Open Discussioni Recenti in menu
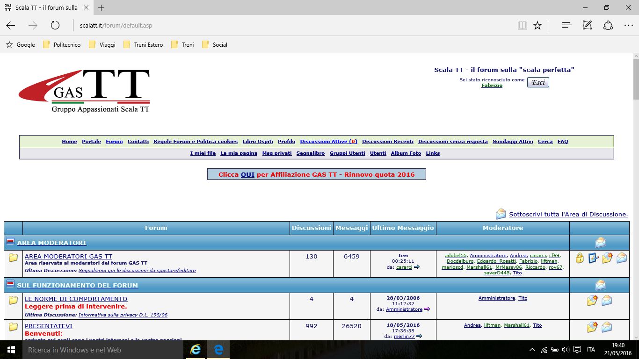Image resolution: width=639 pixels, height=359 pixels. pos(388,142)
